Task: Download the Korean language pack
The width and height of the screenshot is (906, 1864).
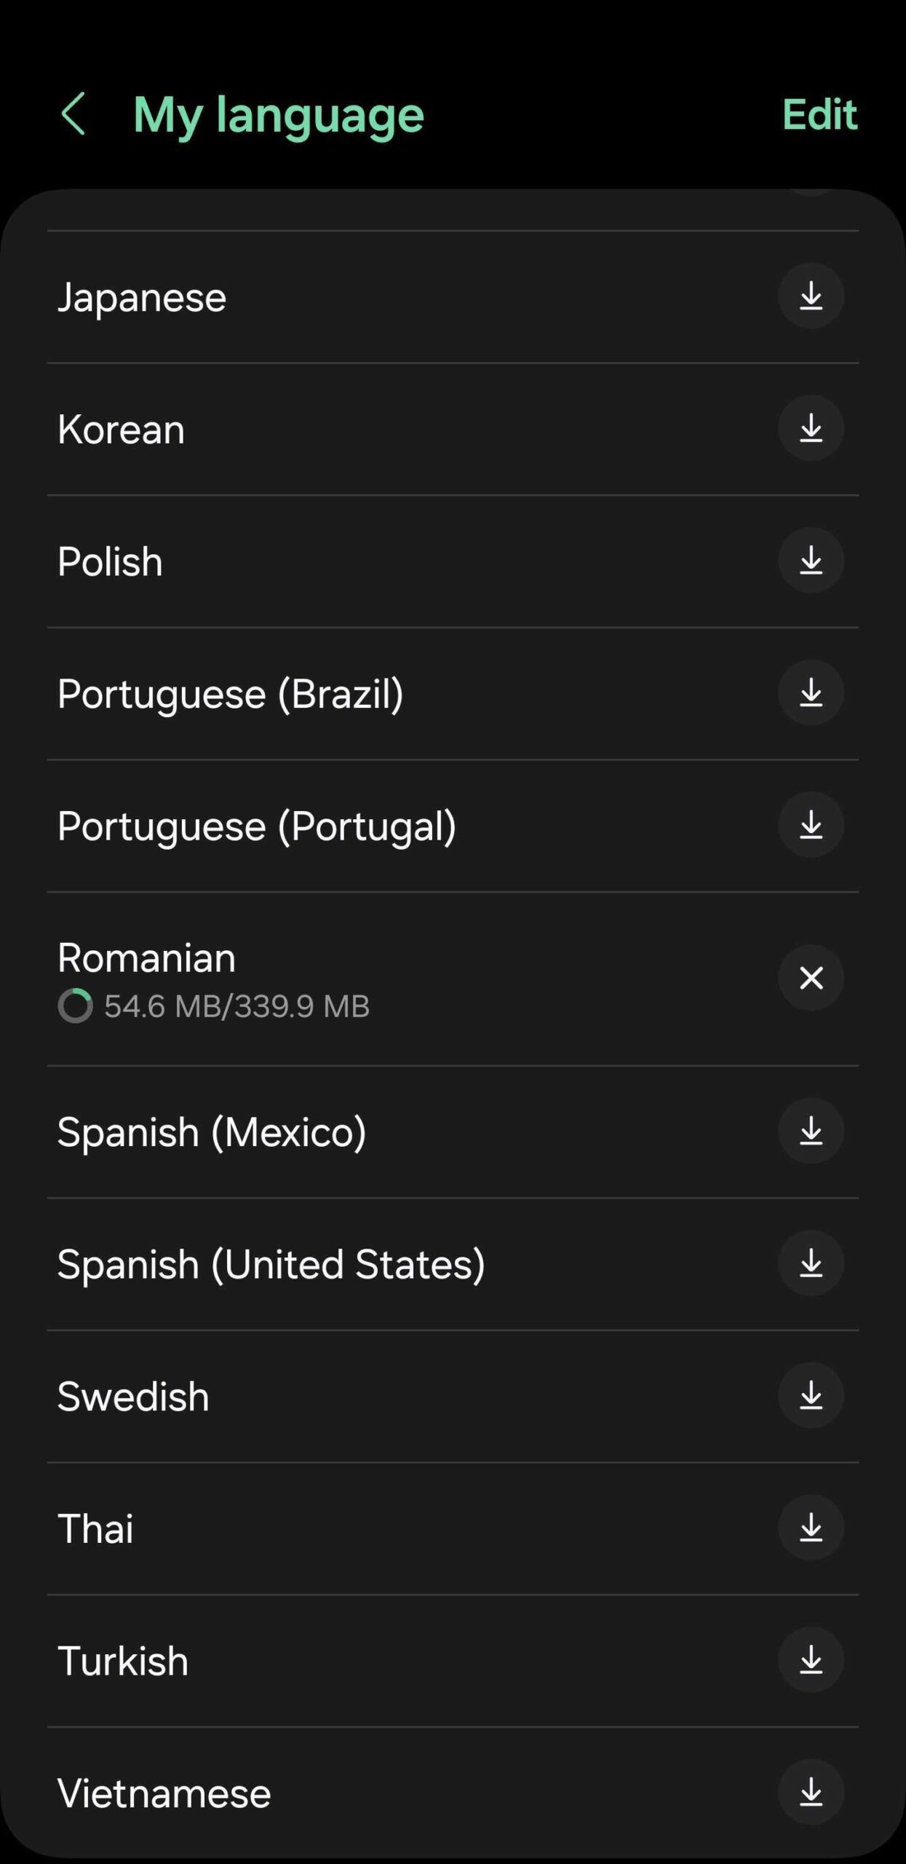Action: tap(811, 429)
